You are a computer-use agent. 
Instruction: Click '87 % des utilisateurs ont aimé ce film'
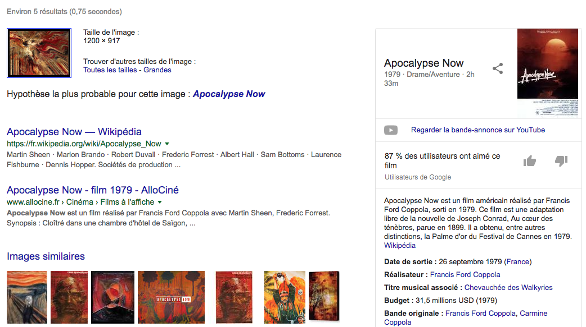(x=442, y=161)
